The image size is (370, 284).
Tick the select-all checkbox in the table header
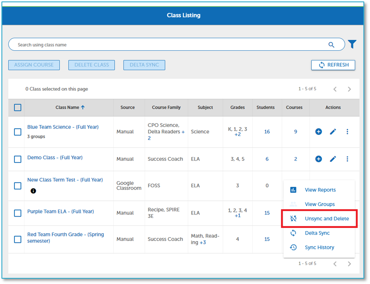point(18,107)
